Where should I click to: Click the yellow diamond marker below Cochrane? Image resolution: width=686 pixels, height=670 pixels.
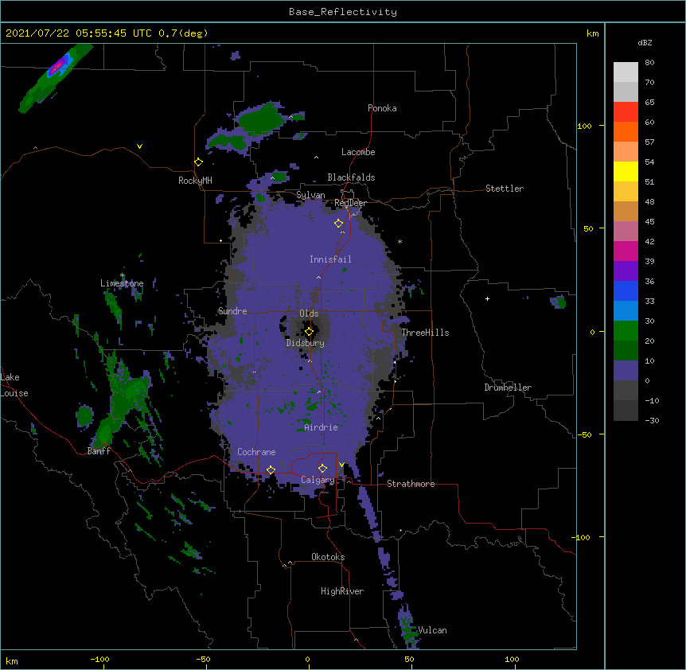coord(271,470)
